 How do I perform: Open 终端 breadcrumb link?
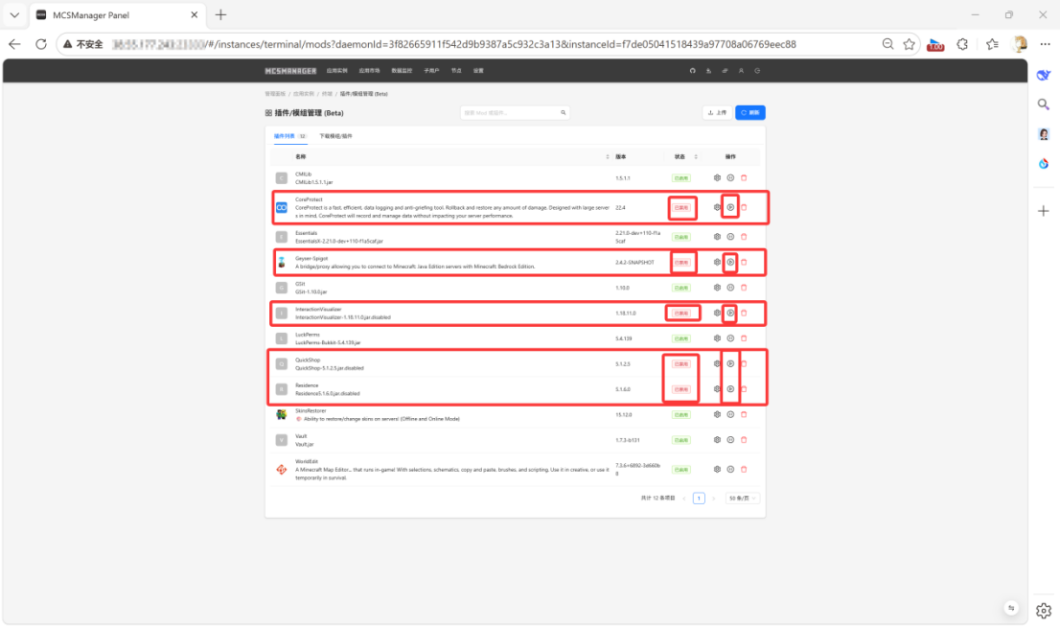(327, 94)
